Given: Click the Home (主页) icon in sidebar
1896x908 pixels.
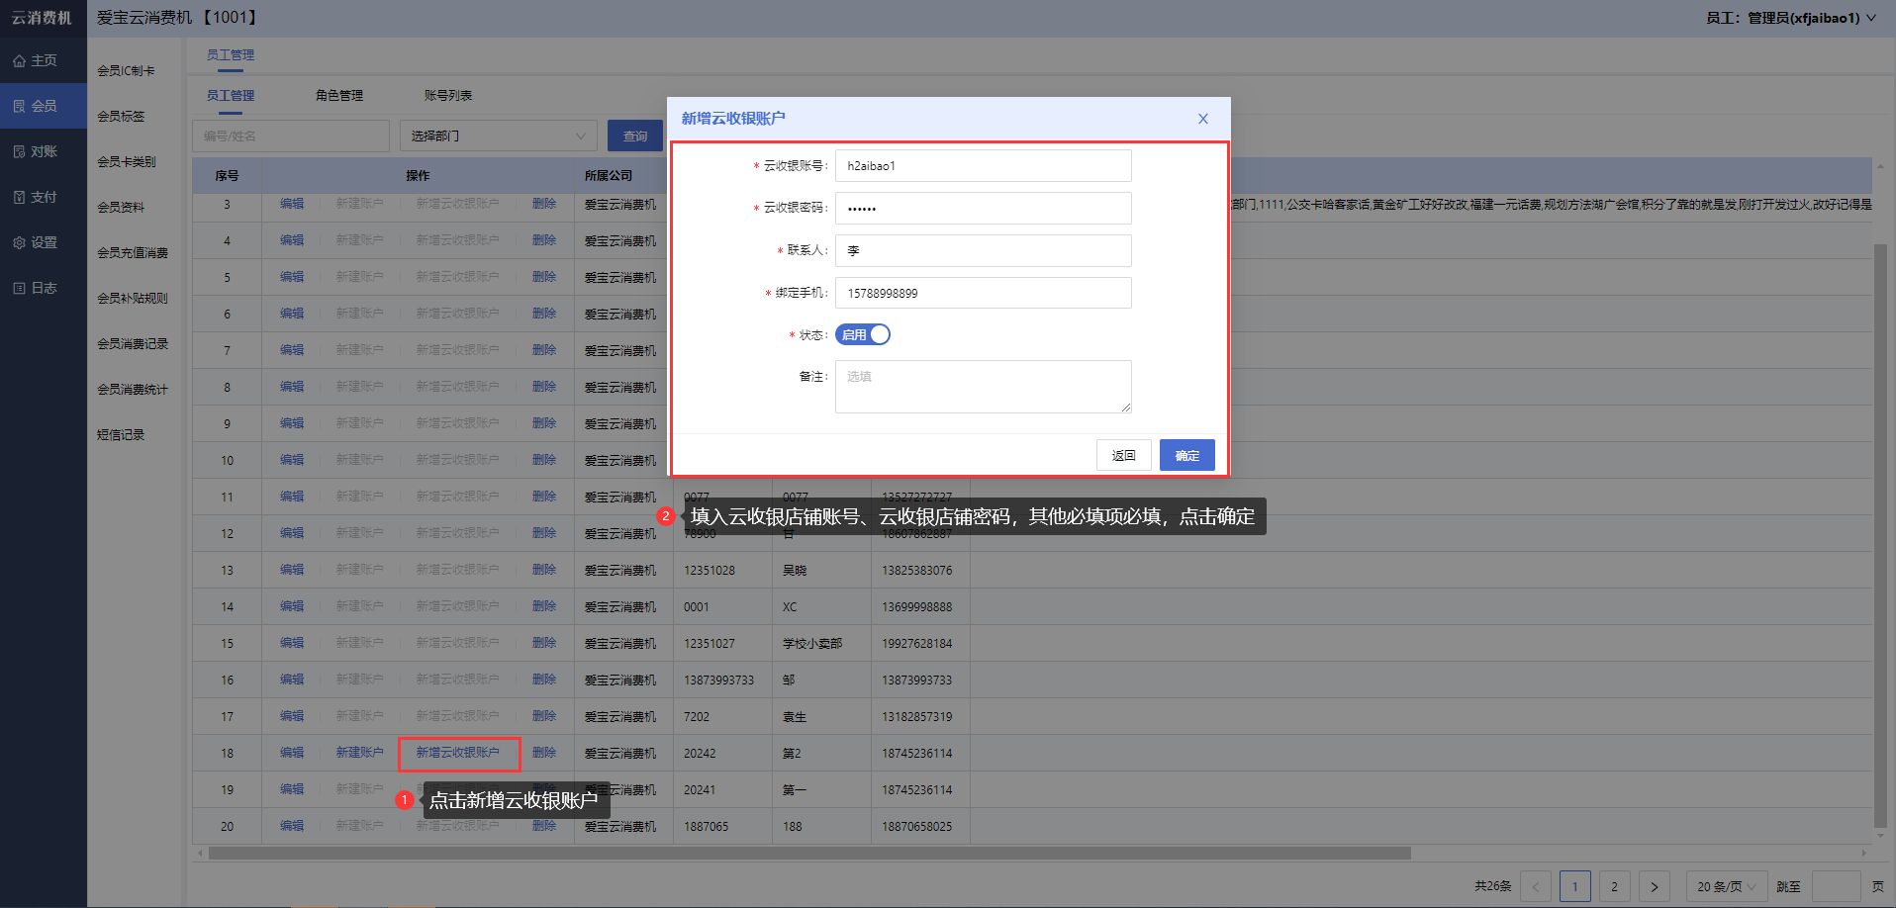Looking at the screenshot, I should [x=20, y=61].
